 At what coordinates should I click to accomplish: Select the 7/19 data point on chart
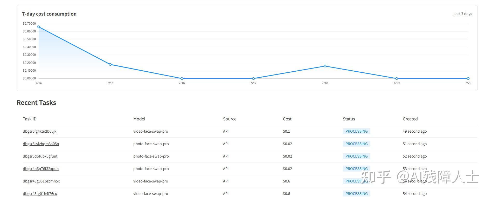[x=397, y=78]
